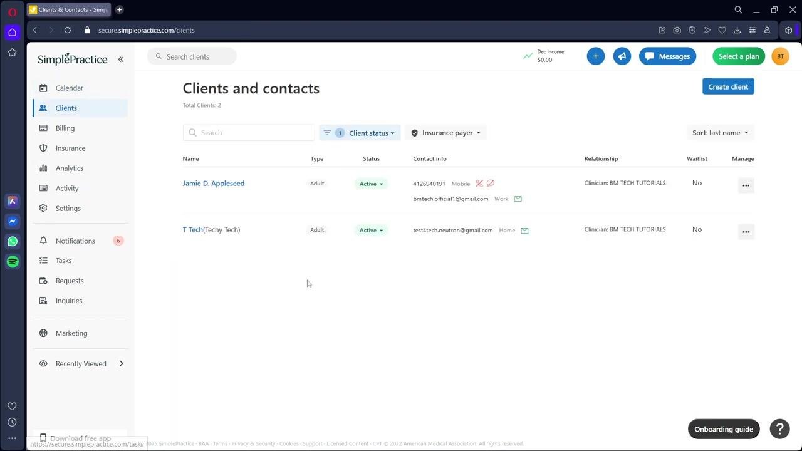
Task: Open Onboarding guide button
Action: point(724,429)
